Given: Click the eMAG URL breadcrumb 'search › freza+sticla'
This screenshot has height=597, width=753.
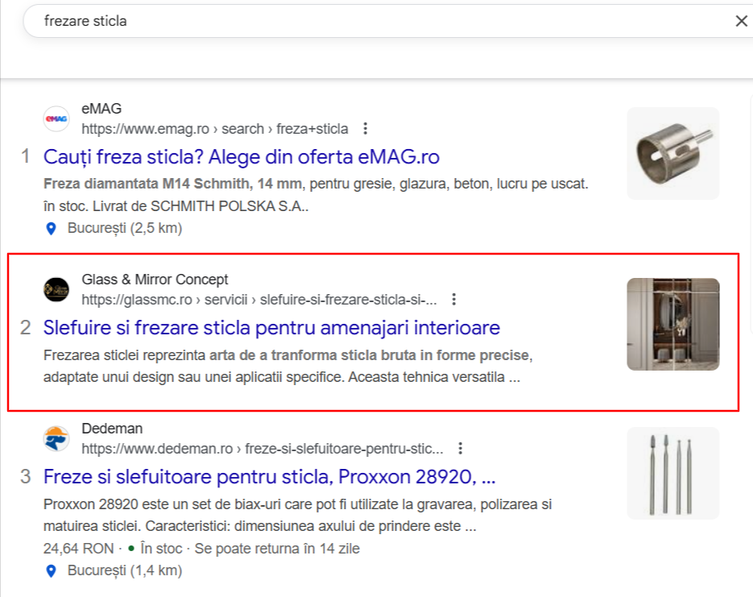Looking at the screenshot, I should click(285, 129).
